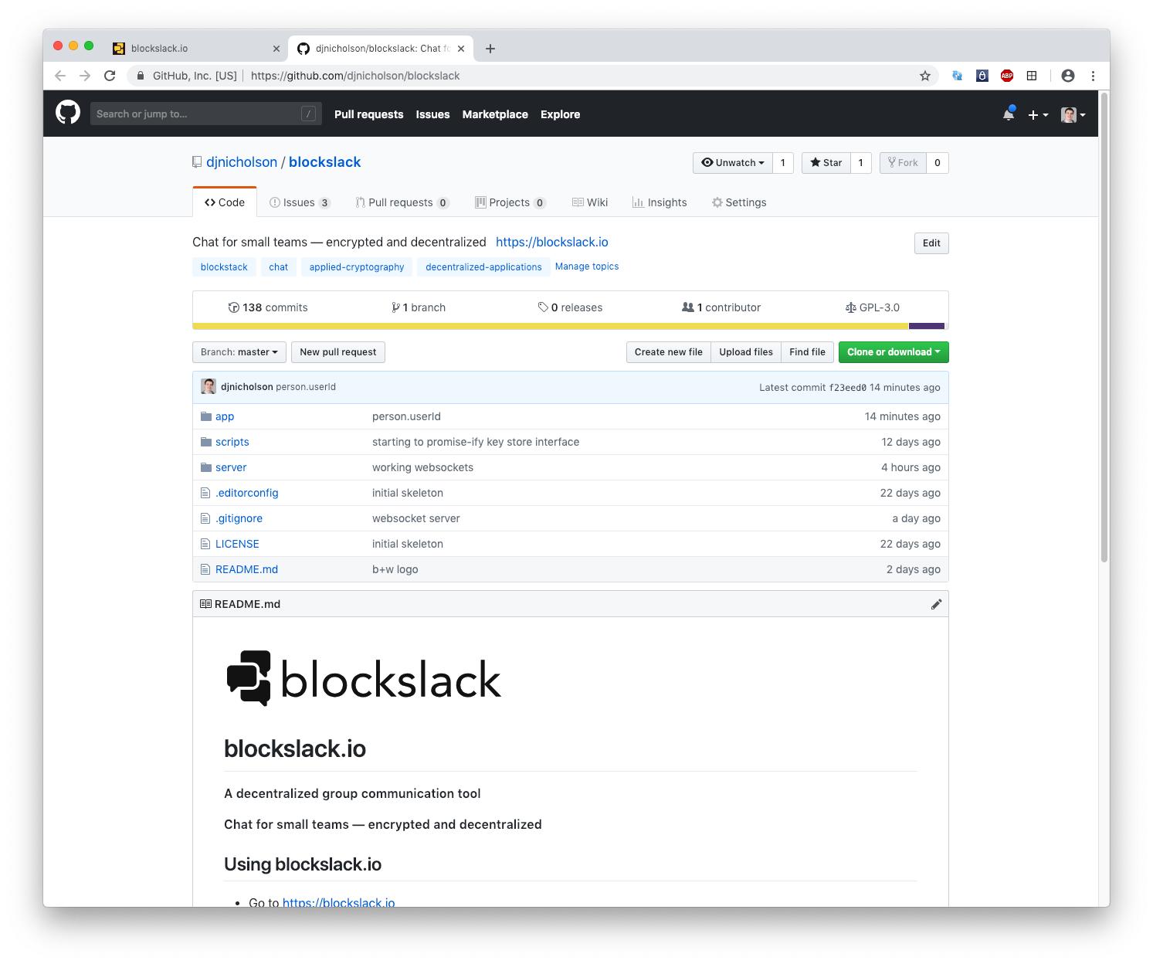Bookmark the page with the star icon
1153x964 pixels.
[x=924, y=75]
